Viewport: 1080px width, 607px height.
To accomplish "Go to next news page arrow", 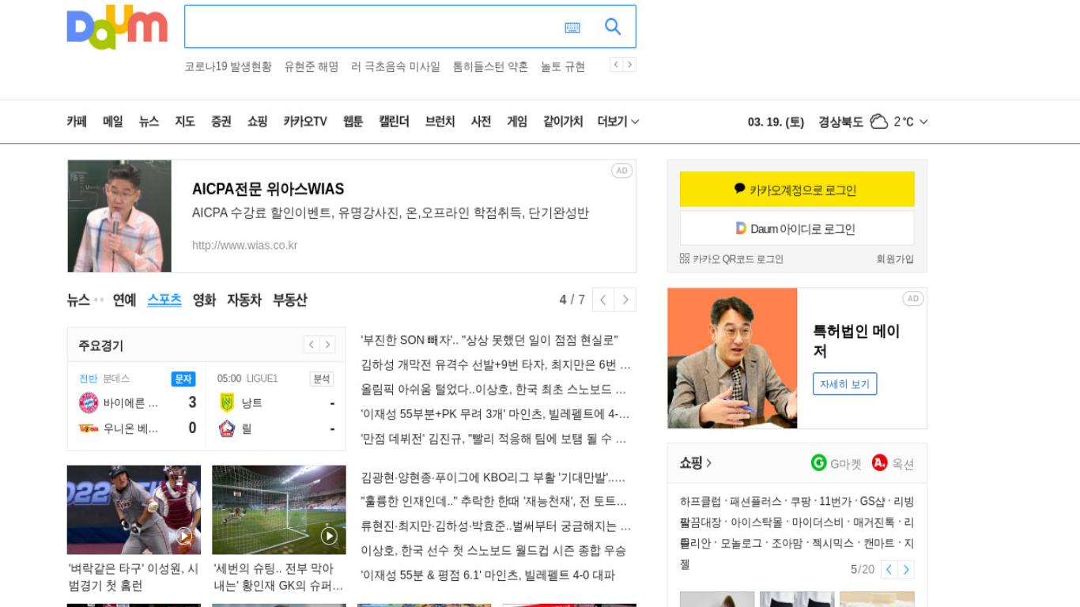I will click(x=625, y=300).
